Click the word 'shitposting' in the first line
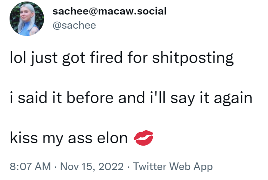The height and width of the screenshot is (180, 268). tap(193, 58)
